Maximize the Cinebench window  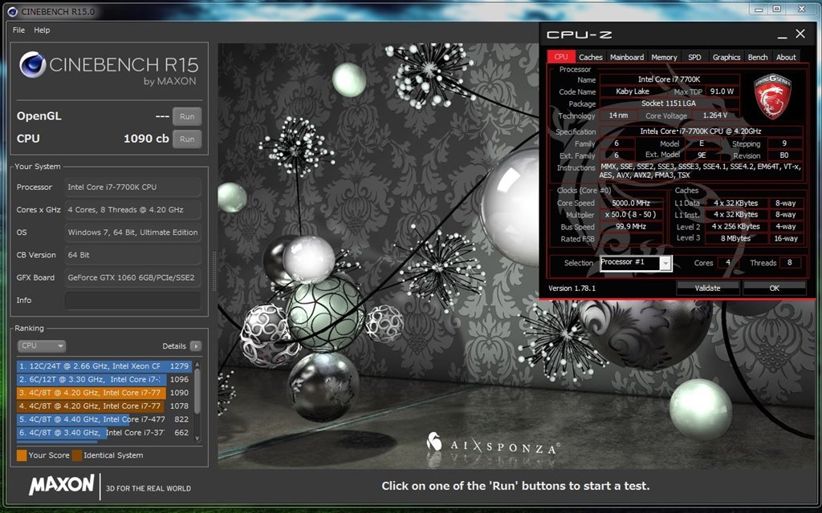tap(777, 9)
